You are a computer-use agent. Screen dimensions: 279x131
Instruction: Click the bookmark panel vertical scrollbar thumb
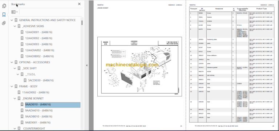pos(82,23)
